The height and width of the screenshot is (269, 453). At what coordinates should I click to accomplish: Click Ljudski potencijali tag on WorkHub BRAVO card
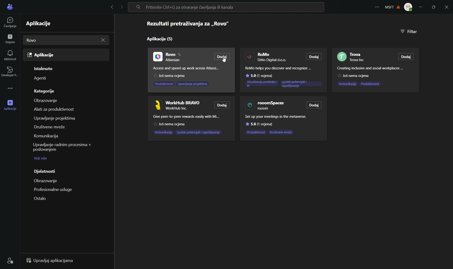(198, 132)
